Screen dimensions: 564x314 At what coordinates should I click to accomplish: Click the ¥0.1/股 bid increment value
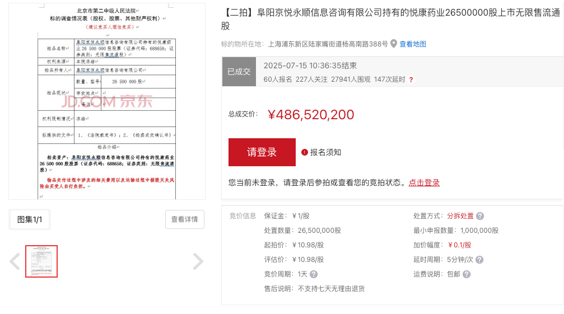coord(459,245)
